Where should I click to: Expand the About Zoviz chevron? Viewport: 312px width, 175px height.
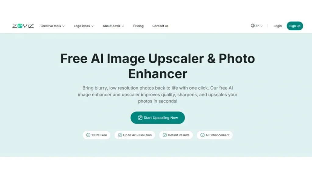point(123,26)
